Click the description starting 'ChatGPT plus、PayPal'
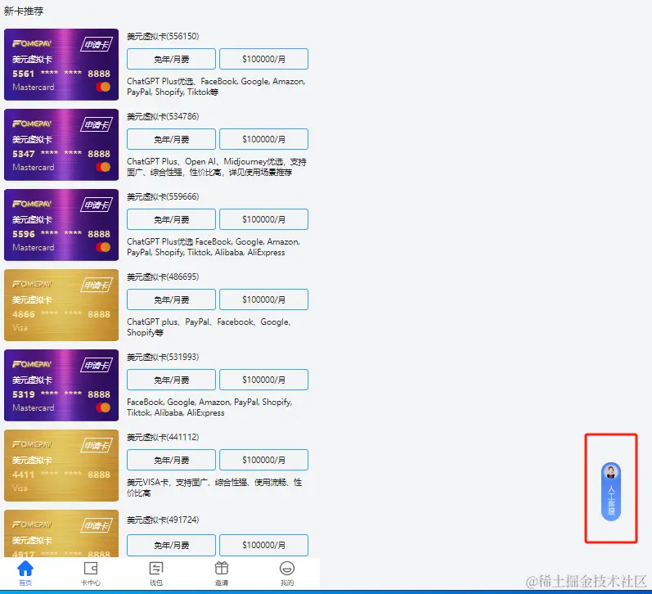This screenshot has width=652, height=594. point(209,327)
